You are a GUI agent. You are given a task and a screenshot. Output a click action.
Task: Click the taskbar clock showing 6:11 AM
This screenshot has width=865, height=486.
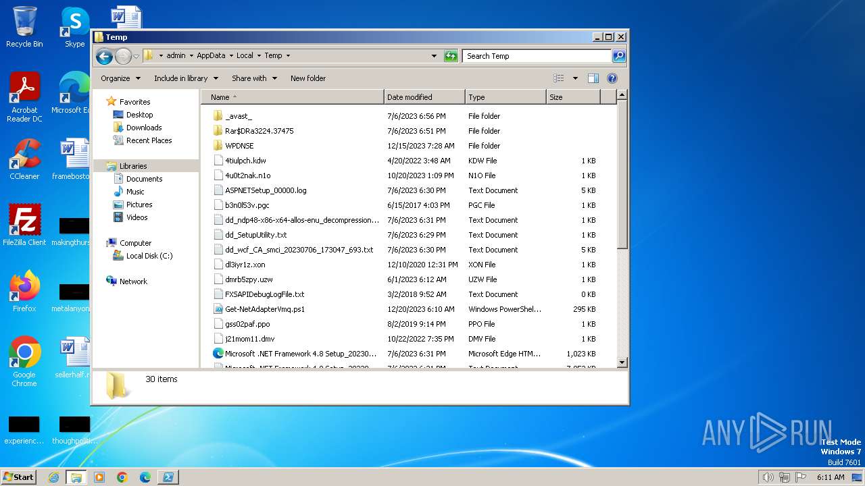point(831,477)
